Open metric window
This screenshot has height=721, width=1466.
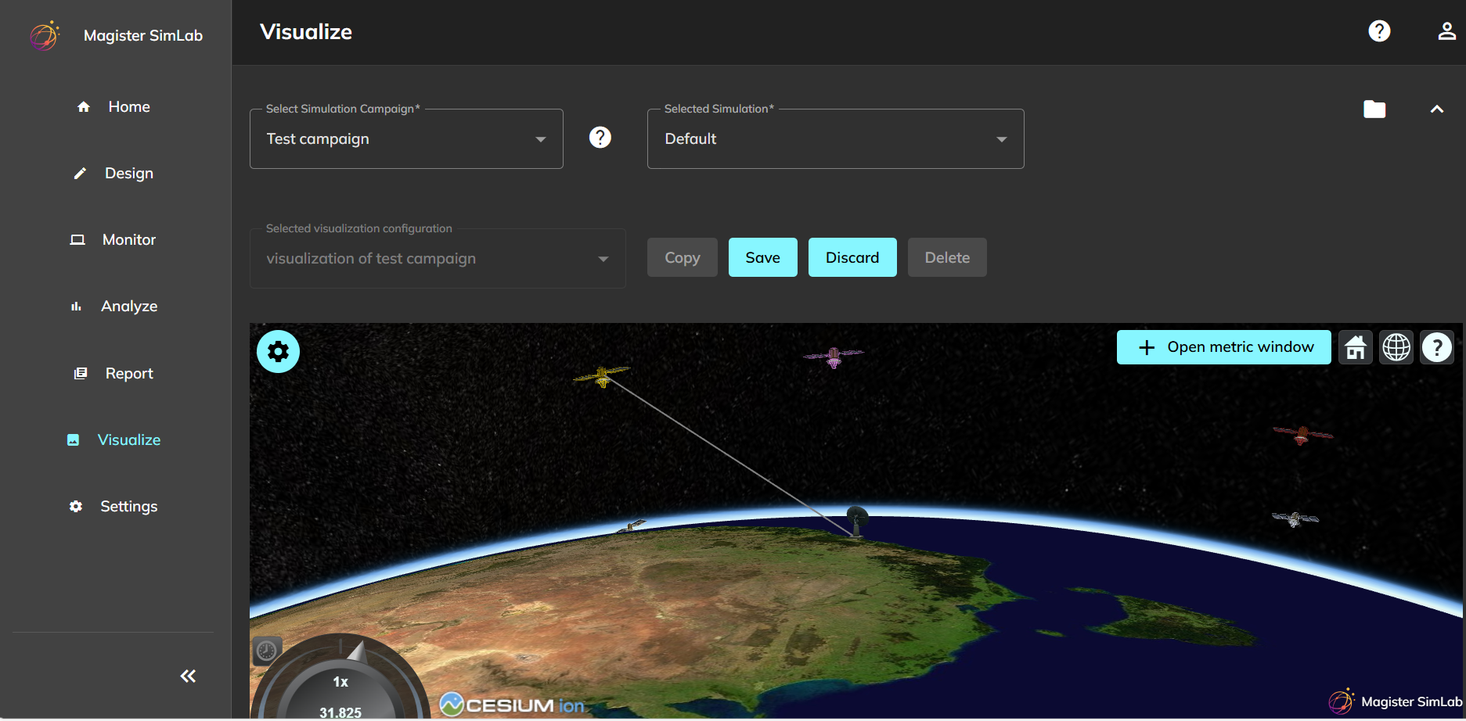pyautogui.click(x=1223, y=346)
